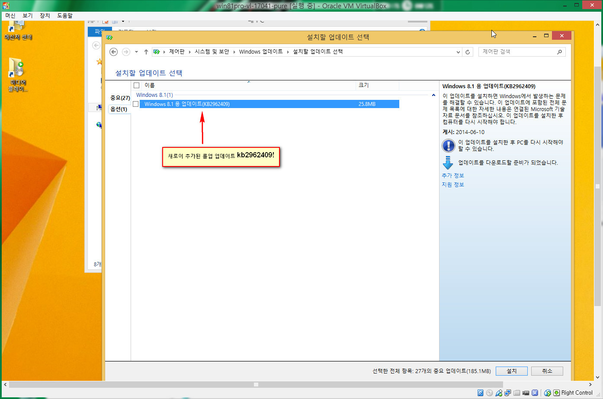Click the search magnifier icon in the Control Panel search box

tap(559, 52)
